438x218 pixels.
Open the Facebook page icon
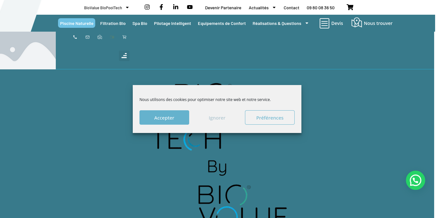click(161, 7)
